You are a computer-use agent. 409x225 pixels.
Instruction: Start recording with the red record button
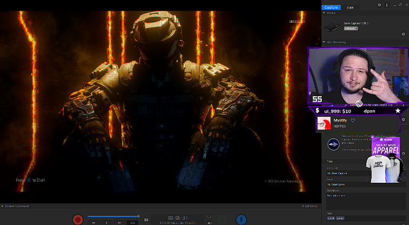pyautogui.click(x=78, y=220)
